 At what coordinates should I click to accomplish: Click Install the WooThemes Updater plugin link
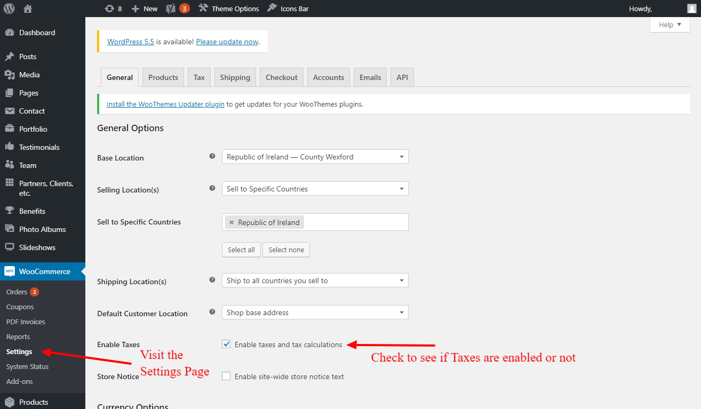[165, 105]
